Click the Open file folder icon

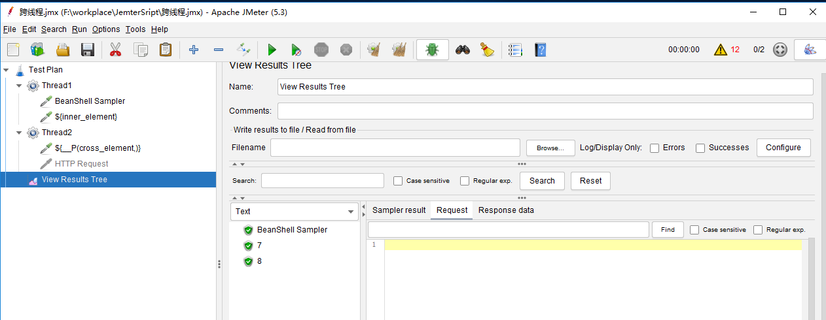(x=63, y=50)
